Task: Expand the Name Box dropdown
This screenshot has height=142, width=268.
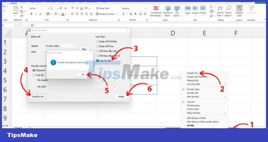Action: (16, 25)
